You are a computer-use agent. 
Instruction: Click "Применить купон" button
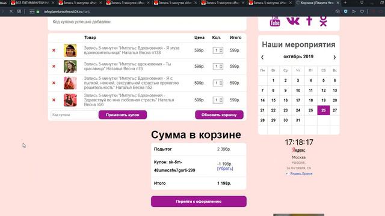coord(123,115)
